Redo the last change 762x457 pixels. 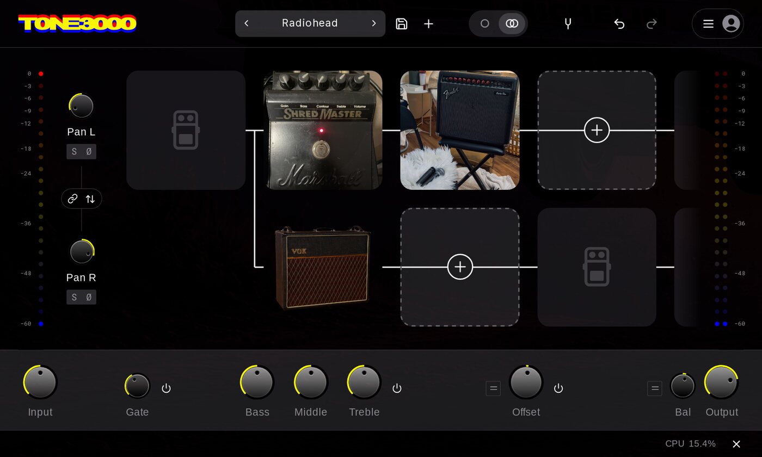pyautogui.click(x=652, y=23)
